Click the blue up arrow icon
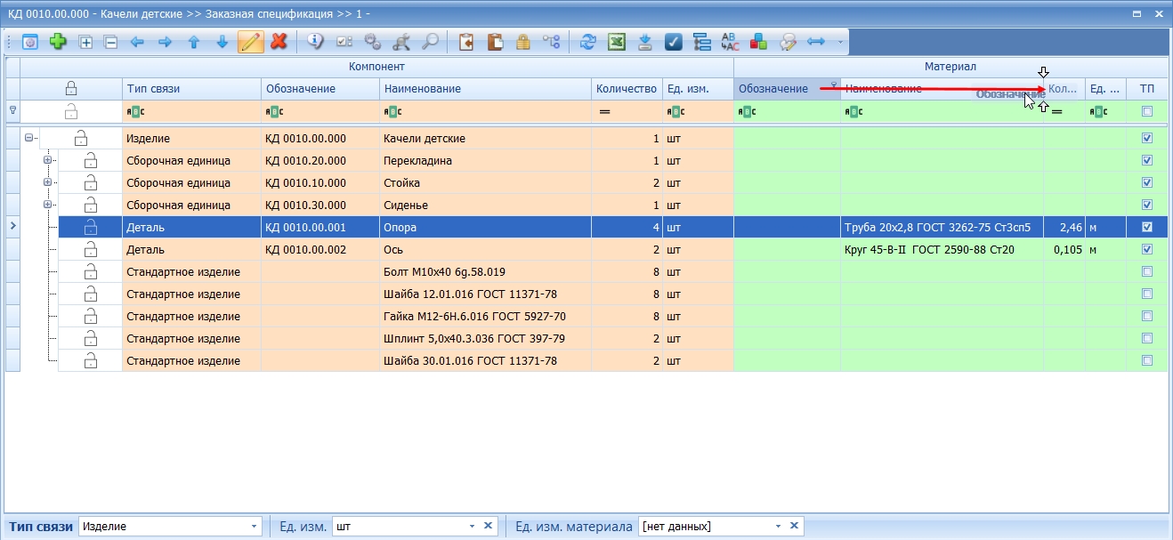 194,42
